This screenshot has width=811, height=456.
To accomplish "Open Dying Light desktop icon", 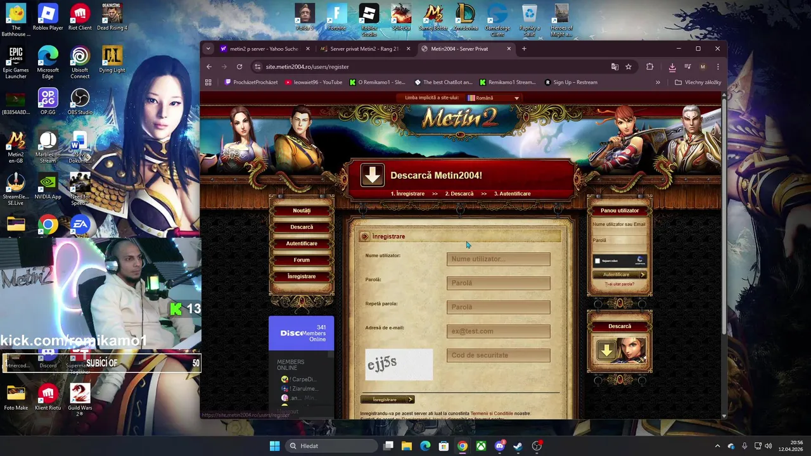I will pos(112,60).
